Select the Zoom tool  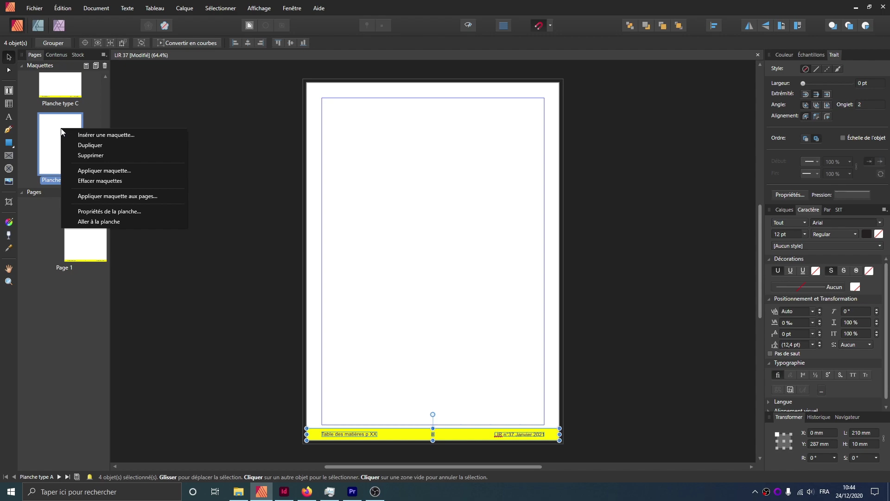click(x=8, y=282)
